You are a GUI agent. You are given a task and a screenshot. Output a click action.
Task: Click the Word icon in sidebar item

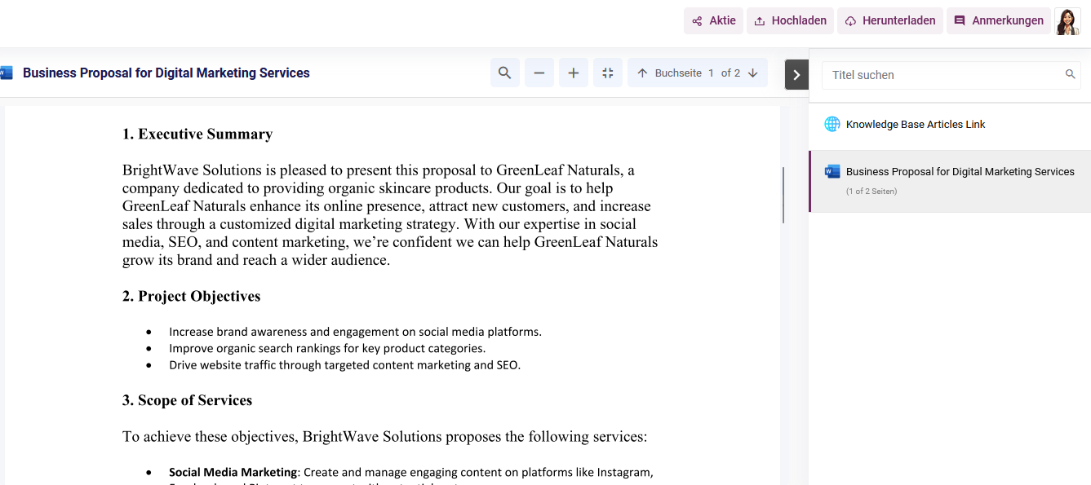[832, 171]
